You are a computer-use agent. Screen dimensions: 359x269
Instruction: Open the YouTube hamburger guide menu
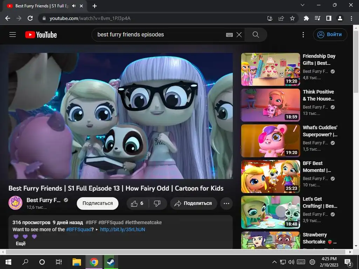[x=13, y=35]
